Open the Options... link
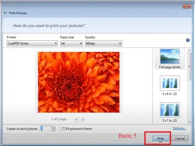 [x=179, y=128]
